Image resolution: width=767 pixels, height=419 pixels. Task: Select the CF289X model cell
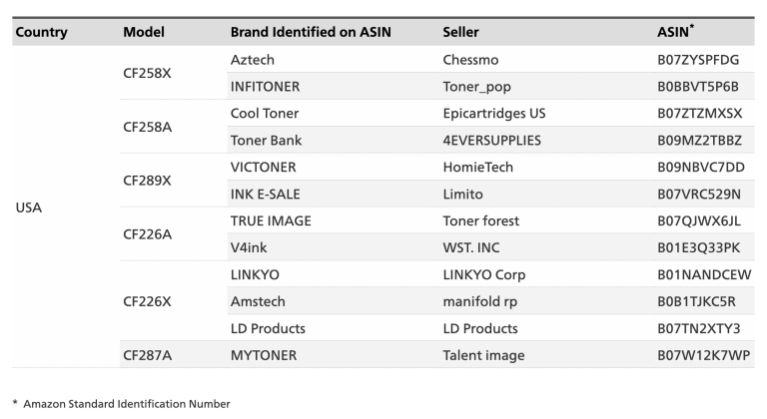pos(147,181)
